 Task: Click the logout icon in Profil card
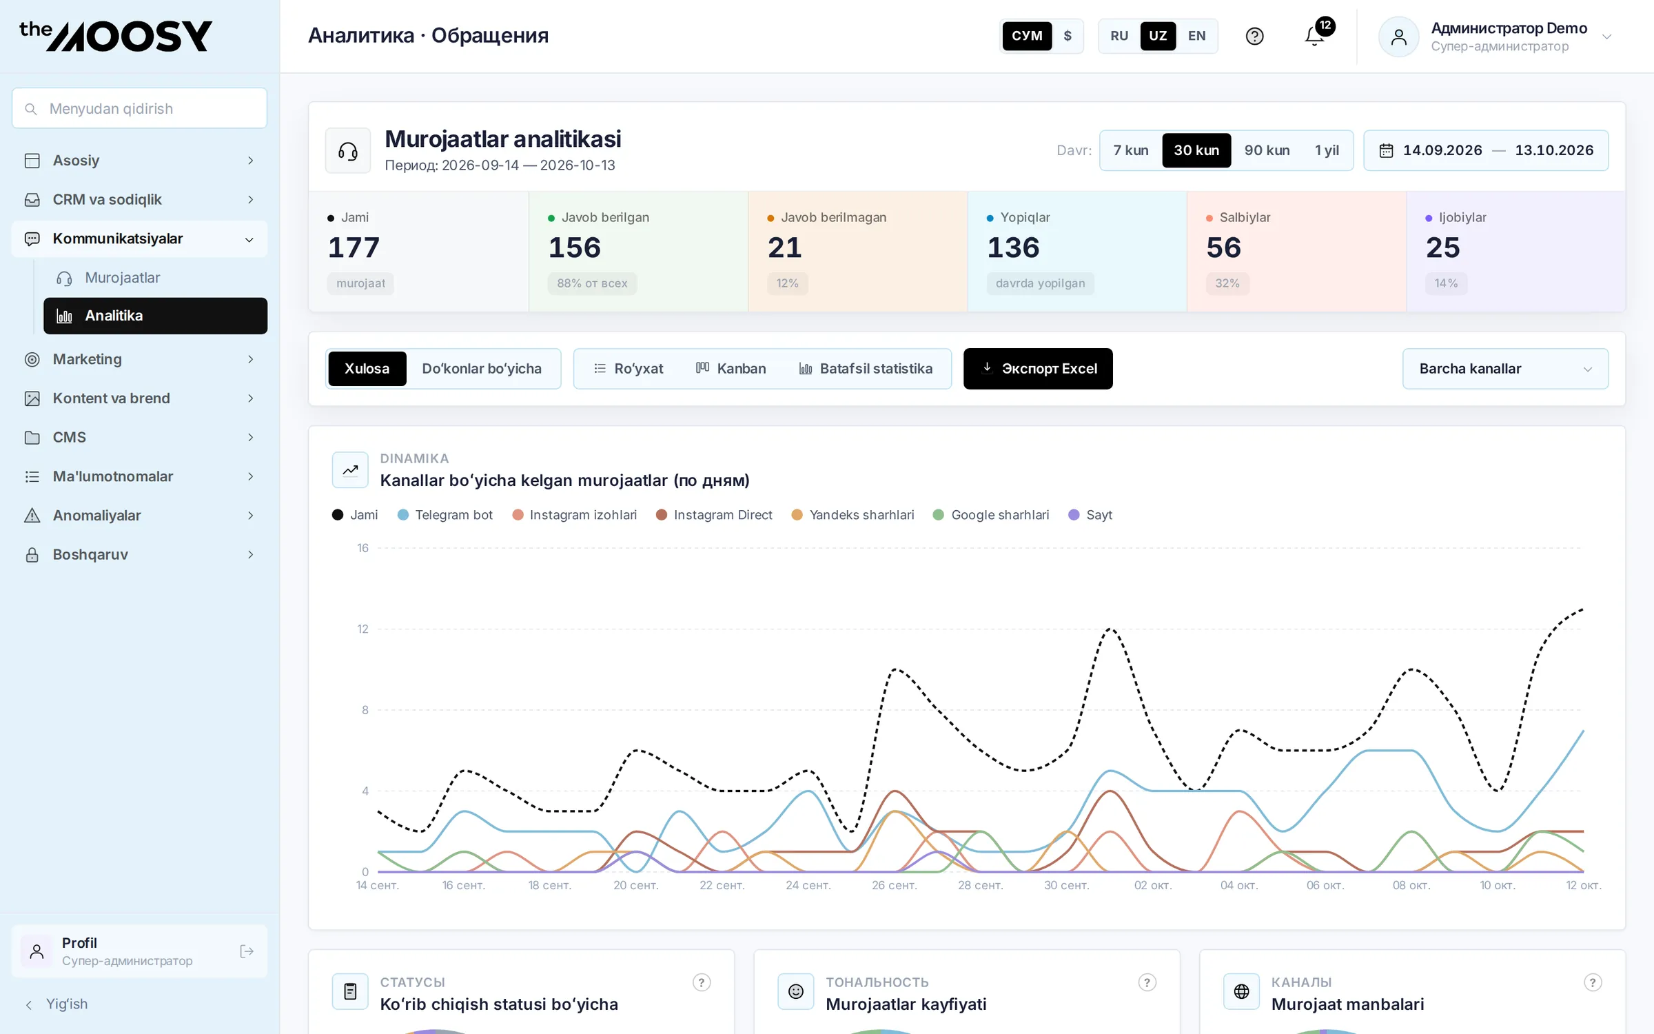(247, 951)
